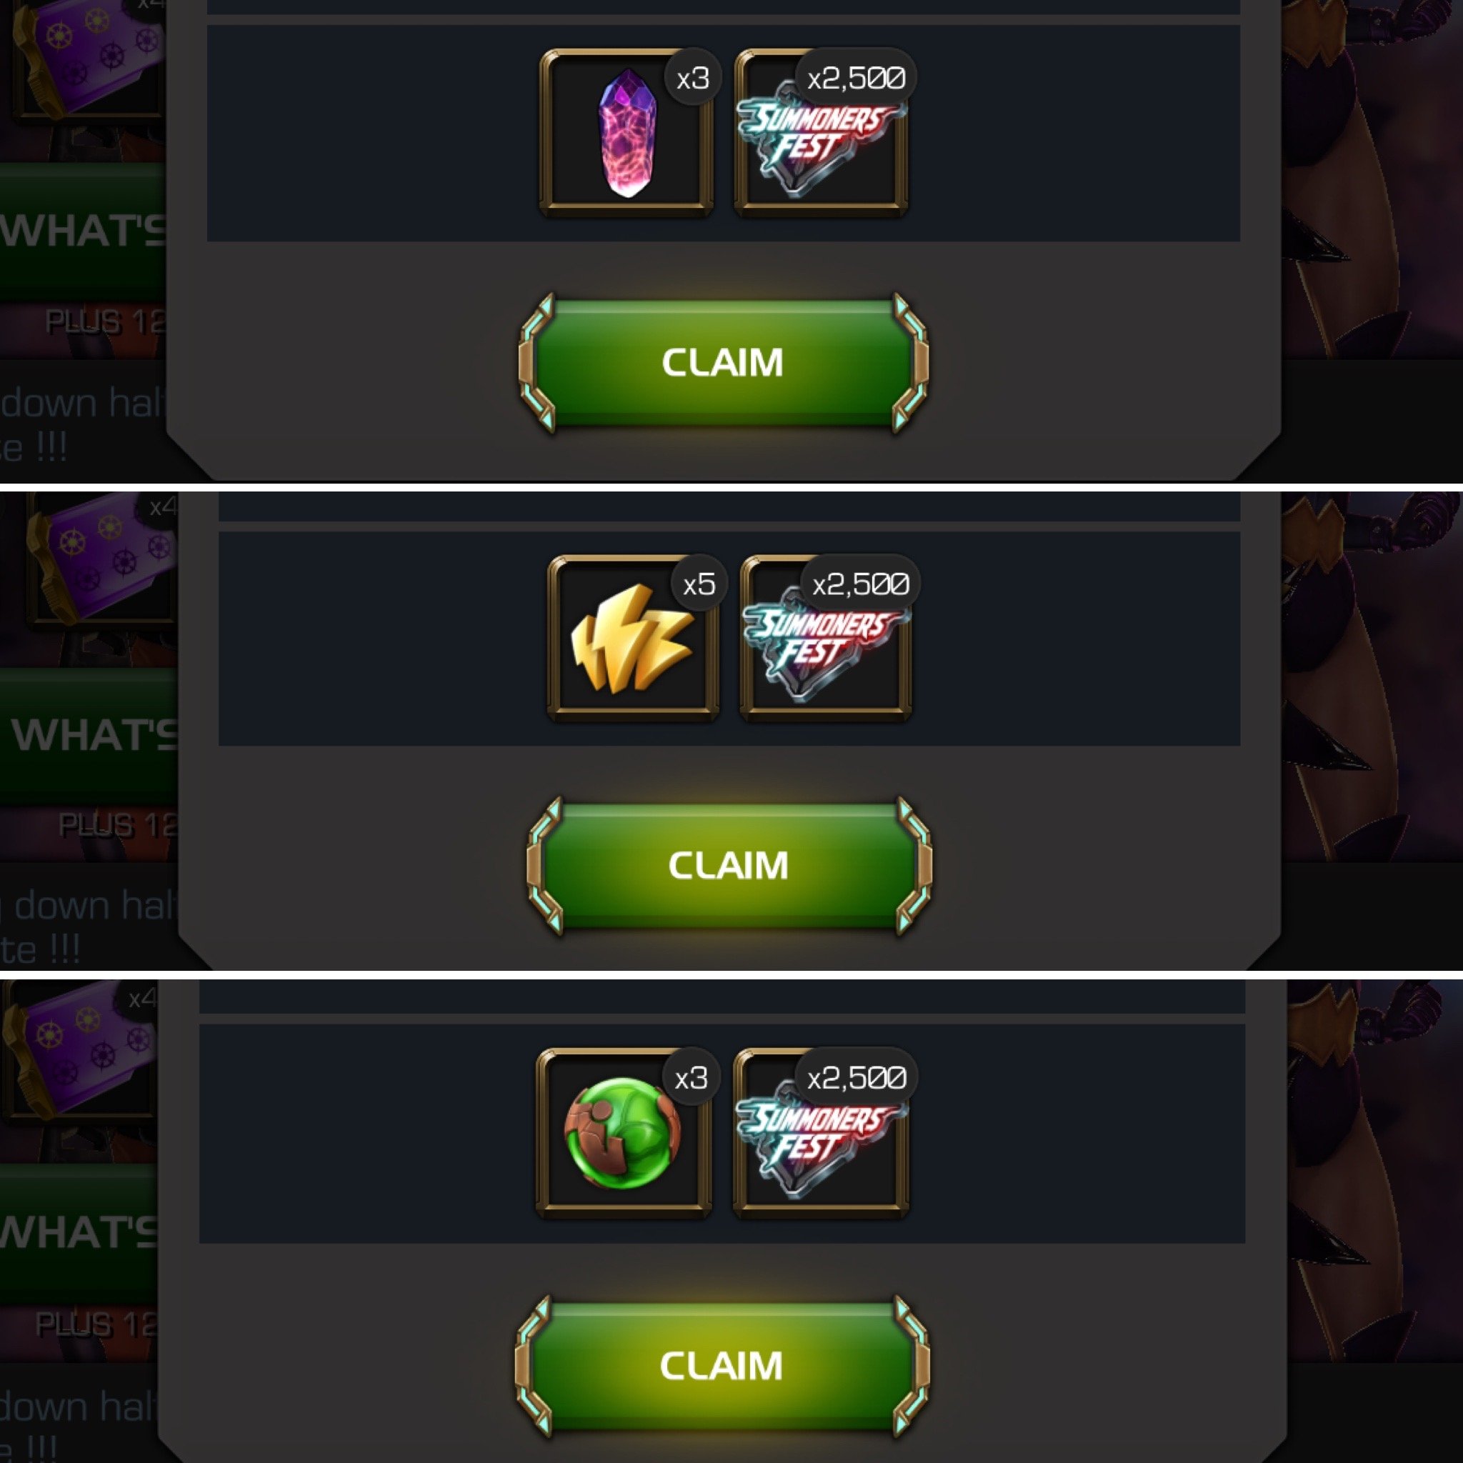The image size is (1463, 1463).
Task: Tap the golden energy refill reward icon
Action: coord(633,638)
